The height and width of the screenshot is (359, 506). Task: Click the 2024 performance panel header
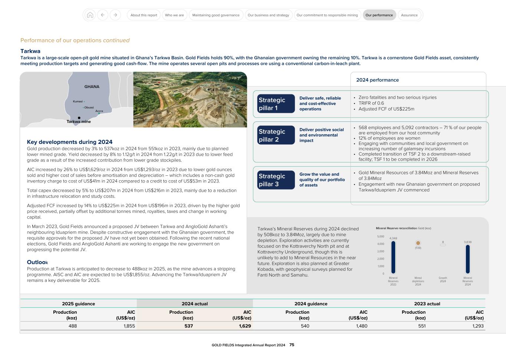pos(377,80)
